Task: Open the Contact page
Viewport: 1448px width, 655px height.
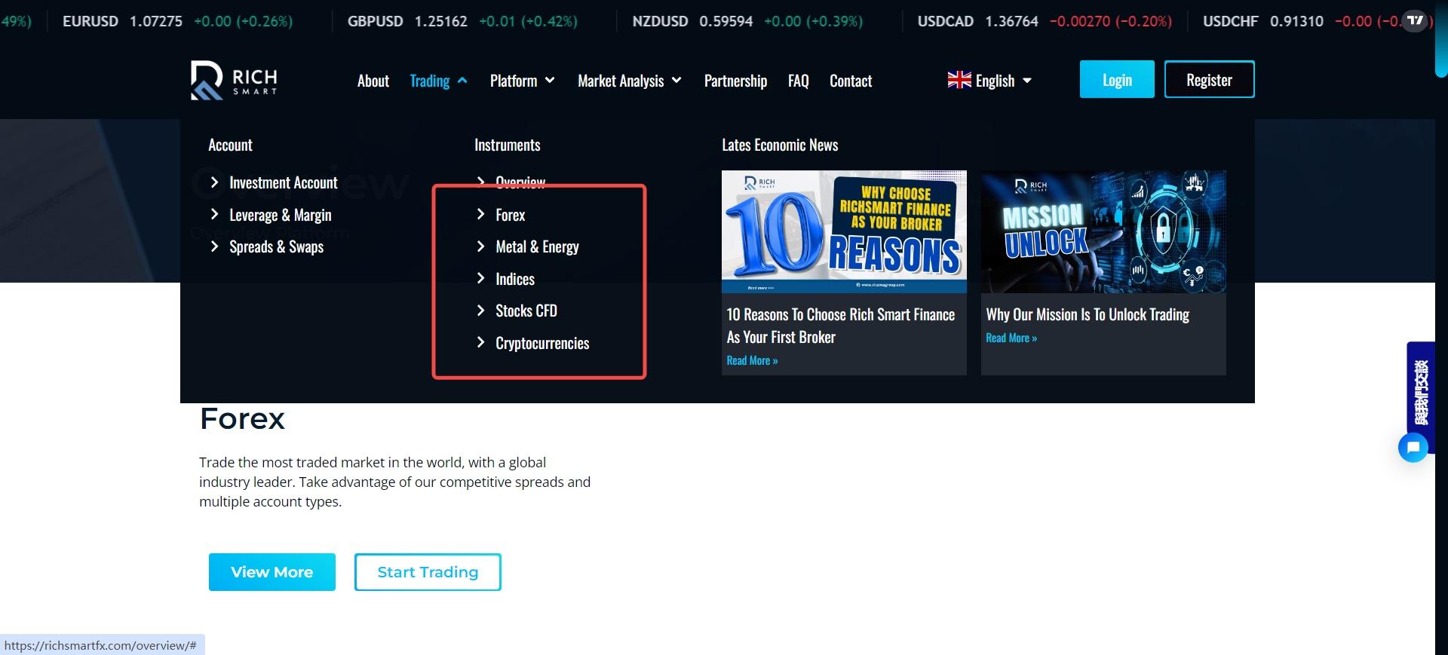Action: pyautogui.click(x=851, y=81)
